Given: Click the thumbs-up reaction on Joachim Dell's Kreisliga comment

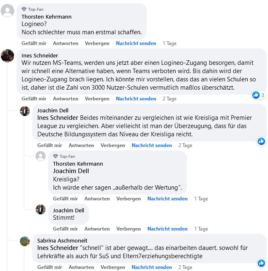Looking at the screenshot, I should 261,141.
